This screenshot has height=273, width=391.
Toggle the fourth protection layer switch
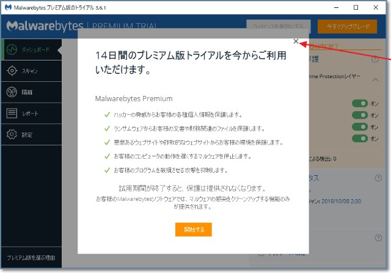tap(360, 138)
